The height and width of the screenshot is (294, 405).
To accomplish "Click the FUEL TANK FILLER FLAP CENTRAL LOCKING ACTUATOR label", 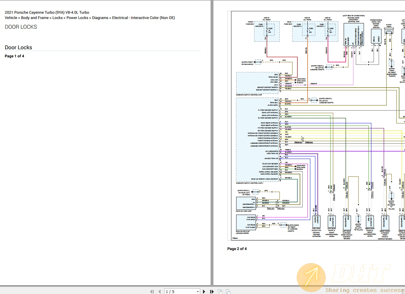I will click(316, 233).
